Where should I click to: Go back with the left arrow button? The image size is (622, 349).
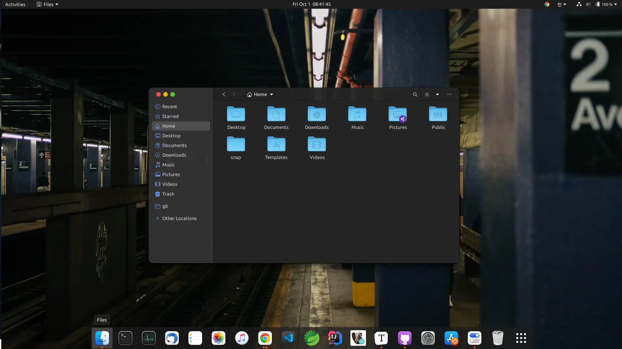[x=224, y=94]
